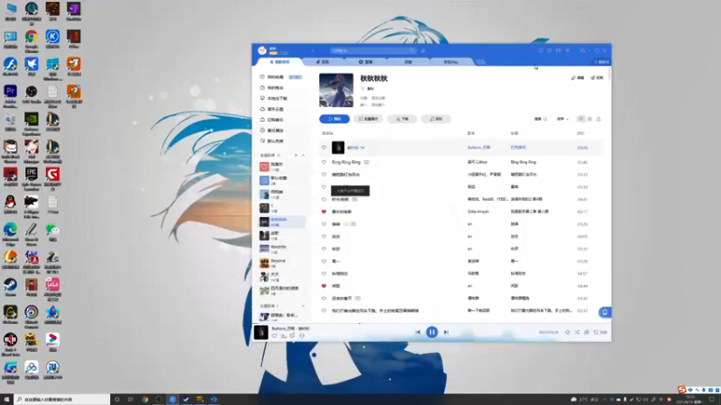Go back to the previous track
This screenshot has height=405, width=721.
pyautogui.click(x=417, y=332)
